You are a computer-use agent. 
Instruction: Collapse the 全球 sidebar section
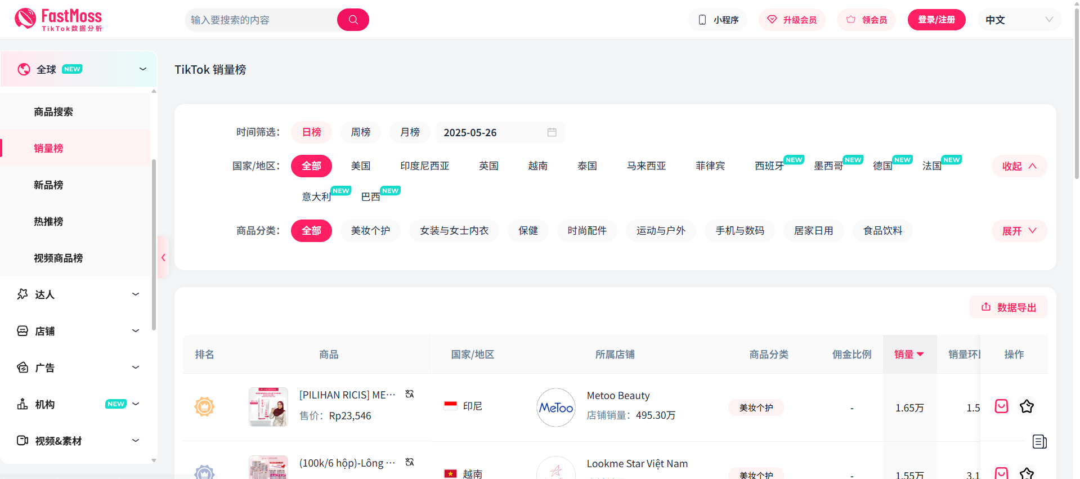143,69
